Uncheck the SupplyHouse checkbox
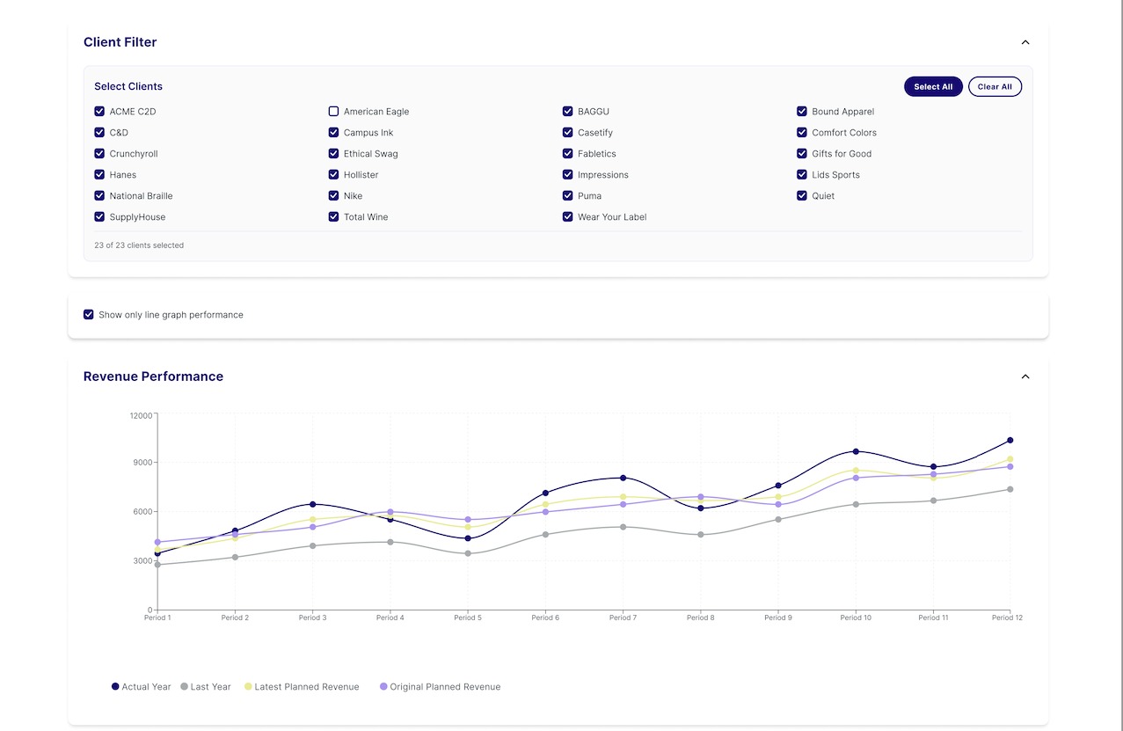Image resolution: width=1123 pixels, height=731 pixels. pyautogui.click(x=99, y=217)
